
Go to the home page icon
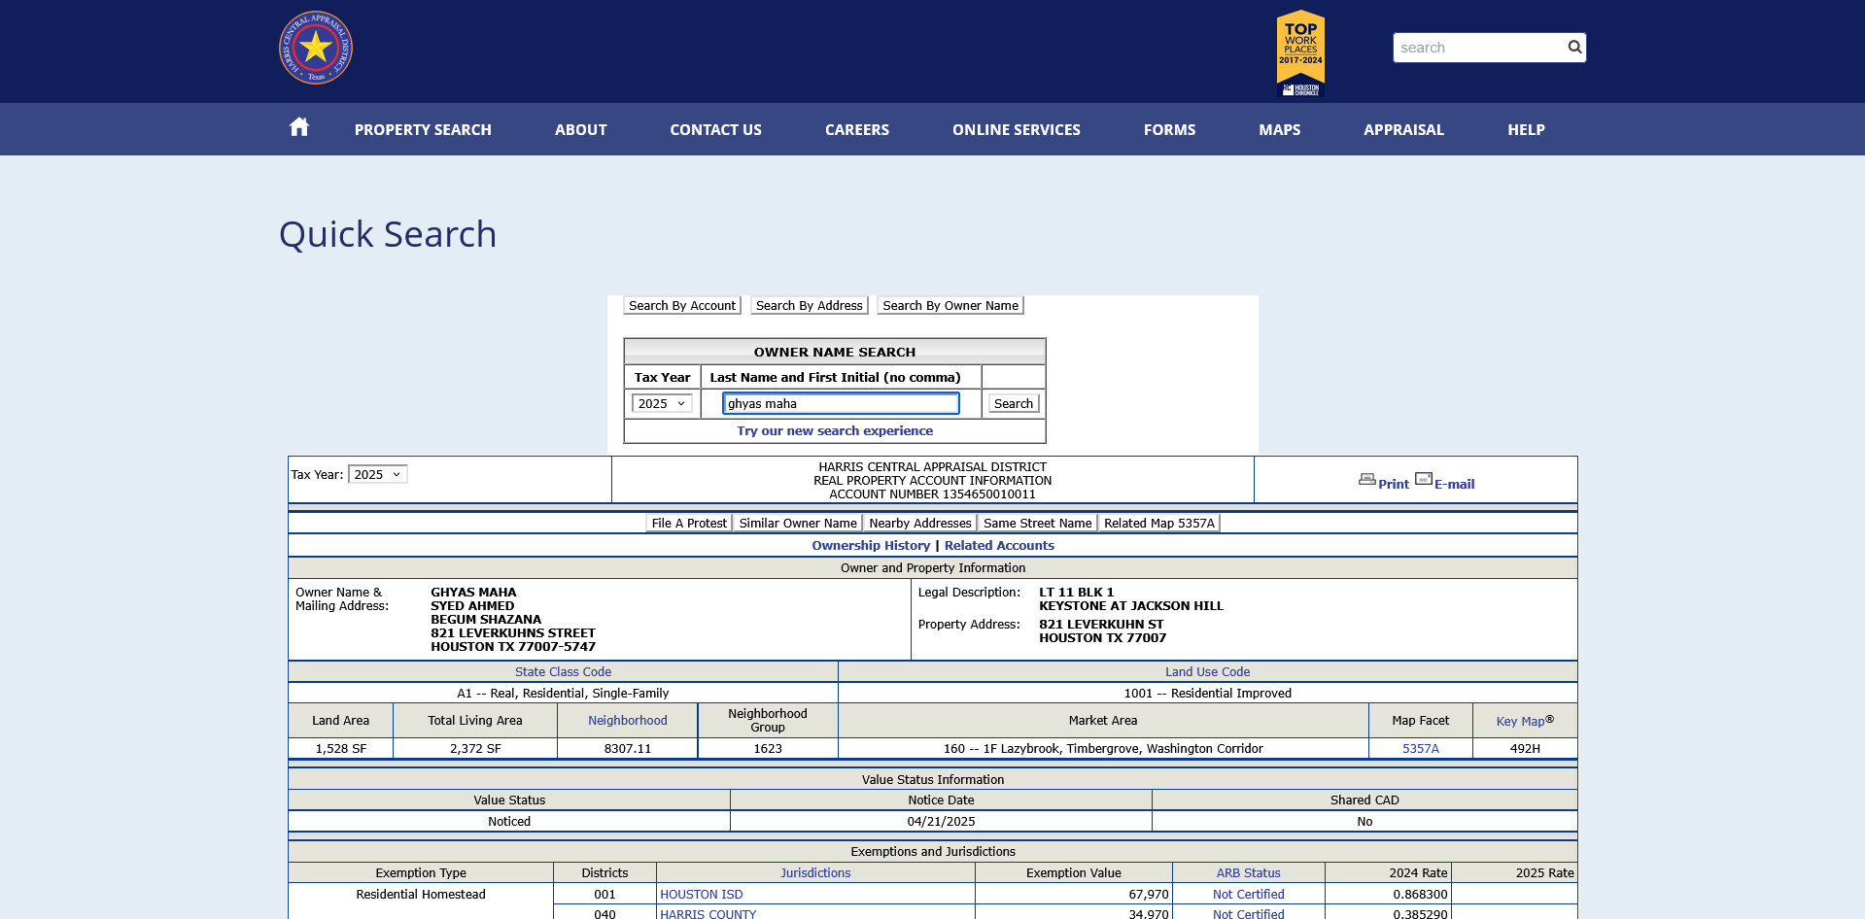[x=299, y=127]
